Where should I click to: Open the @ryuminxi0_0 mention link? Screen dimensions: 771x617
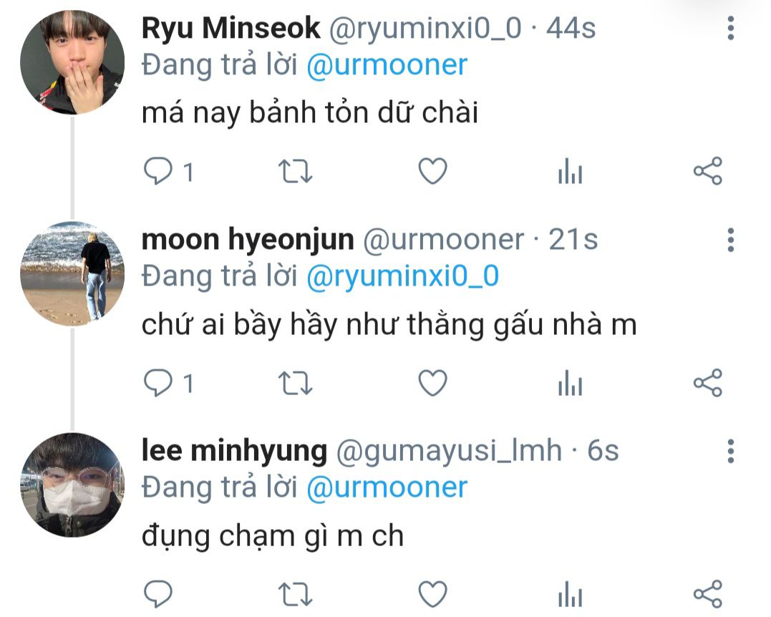coord(403,277)
